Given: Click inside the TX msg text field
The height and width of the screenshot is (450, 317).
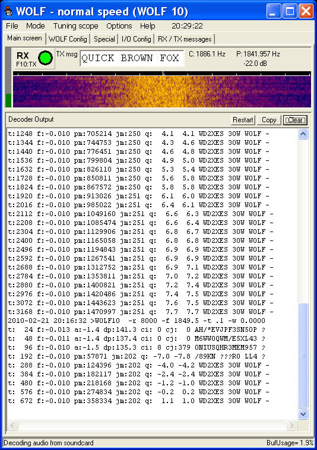Looking at the screenshot, I should coord(132,58).
